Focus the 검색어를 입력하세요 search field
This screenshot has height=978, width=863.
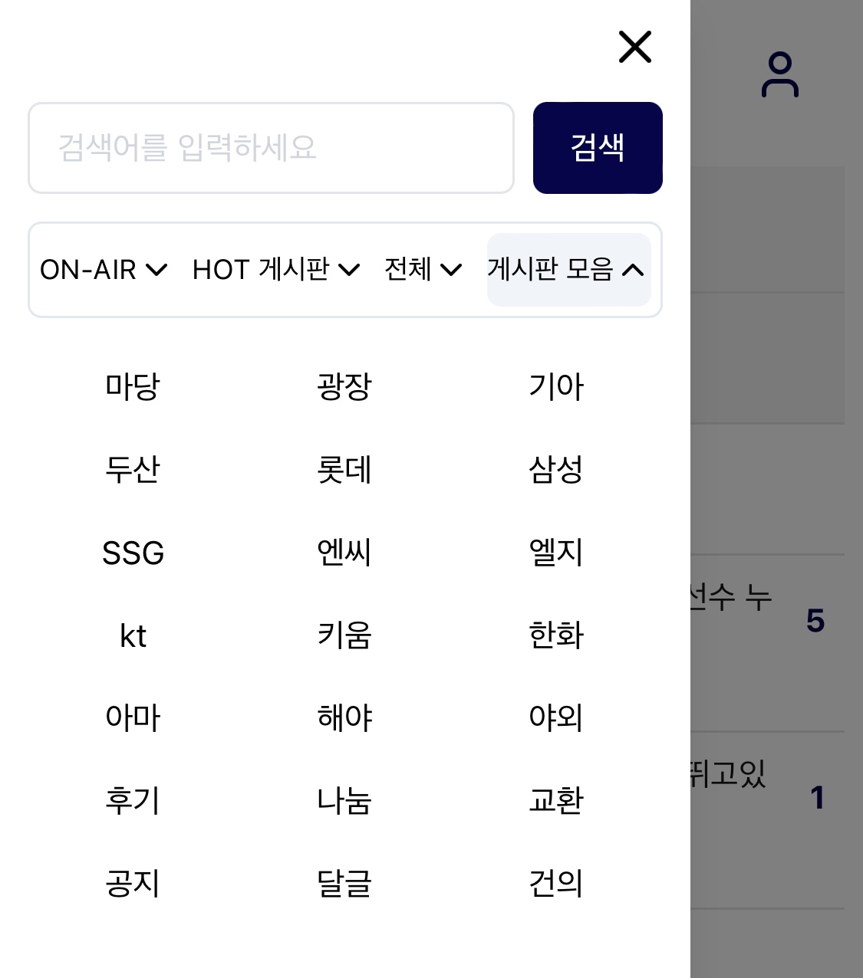271,148
